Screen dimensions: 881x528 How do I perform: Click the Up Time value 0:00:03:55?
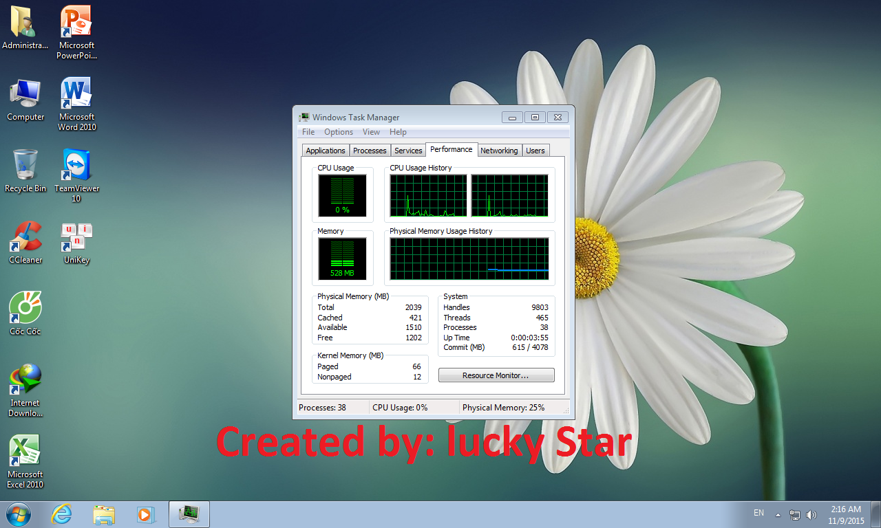point(529,338)
